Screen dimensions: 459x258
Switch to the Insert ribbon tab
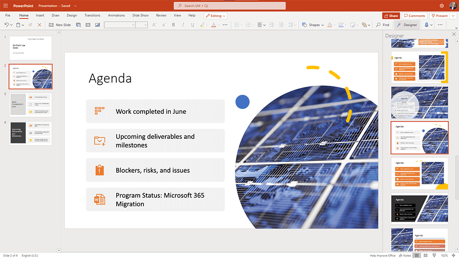coord(40,15)
